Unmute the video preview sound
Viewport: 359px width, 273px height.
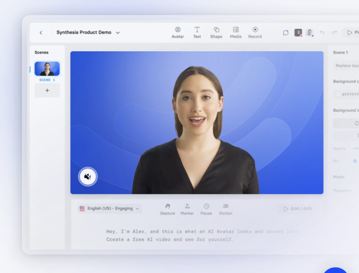pyautogui.click(x=88, y=177)
